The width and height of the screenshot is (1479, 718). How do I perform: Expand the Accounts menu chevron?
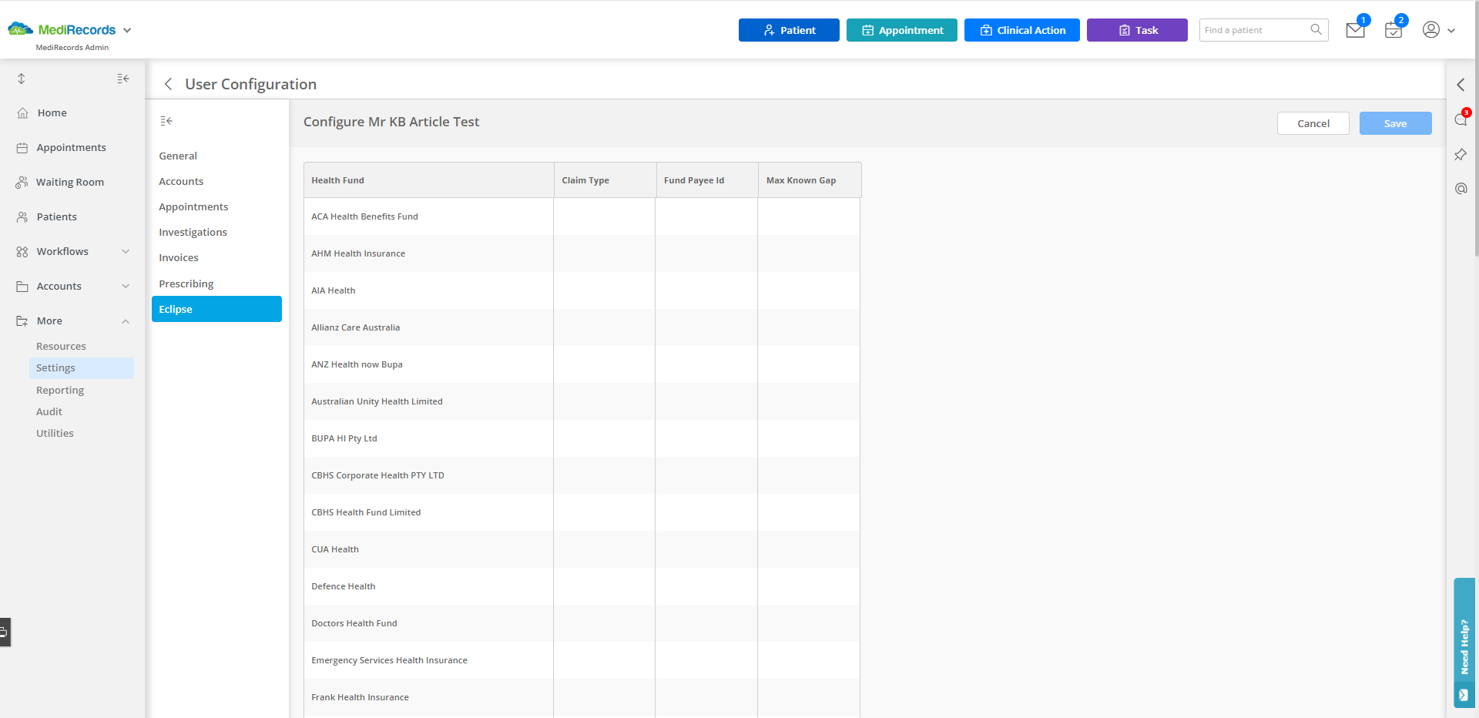(126, 286)
